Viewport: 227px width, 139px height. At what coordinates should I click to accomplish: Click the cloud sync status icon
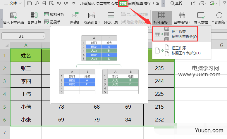click(212, 3)
